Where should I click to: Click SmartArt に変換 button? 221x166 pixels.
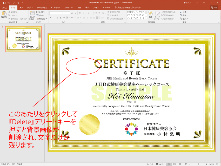(x=116, y=19)
